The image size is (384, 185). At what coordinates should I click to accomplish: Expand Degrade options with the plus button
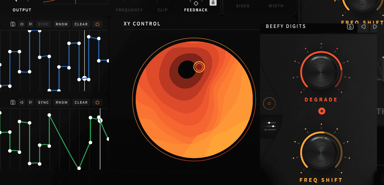(x=321, y=111)
